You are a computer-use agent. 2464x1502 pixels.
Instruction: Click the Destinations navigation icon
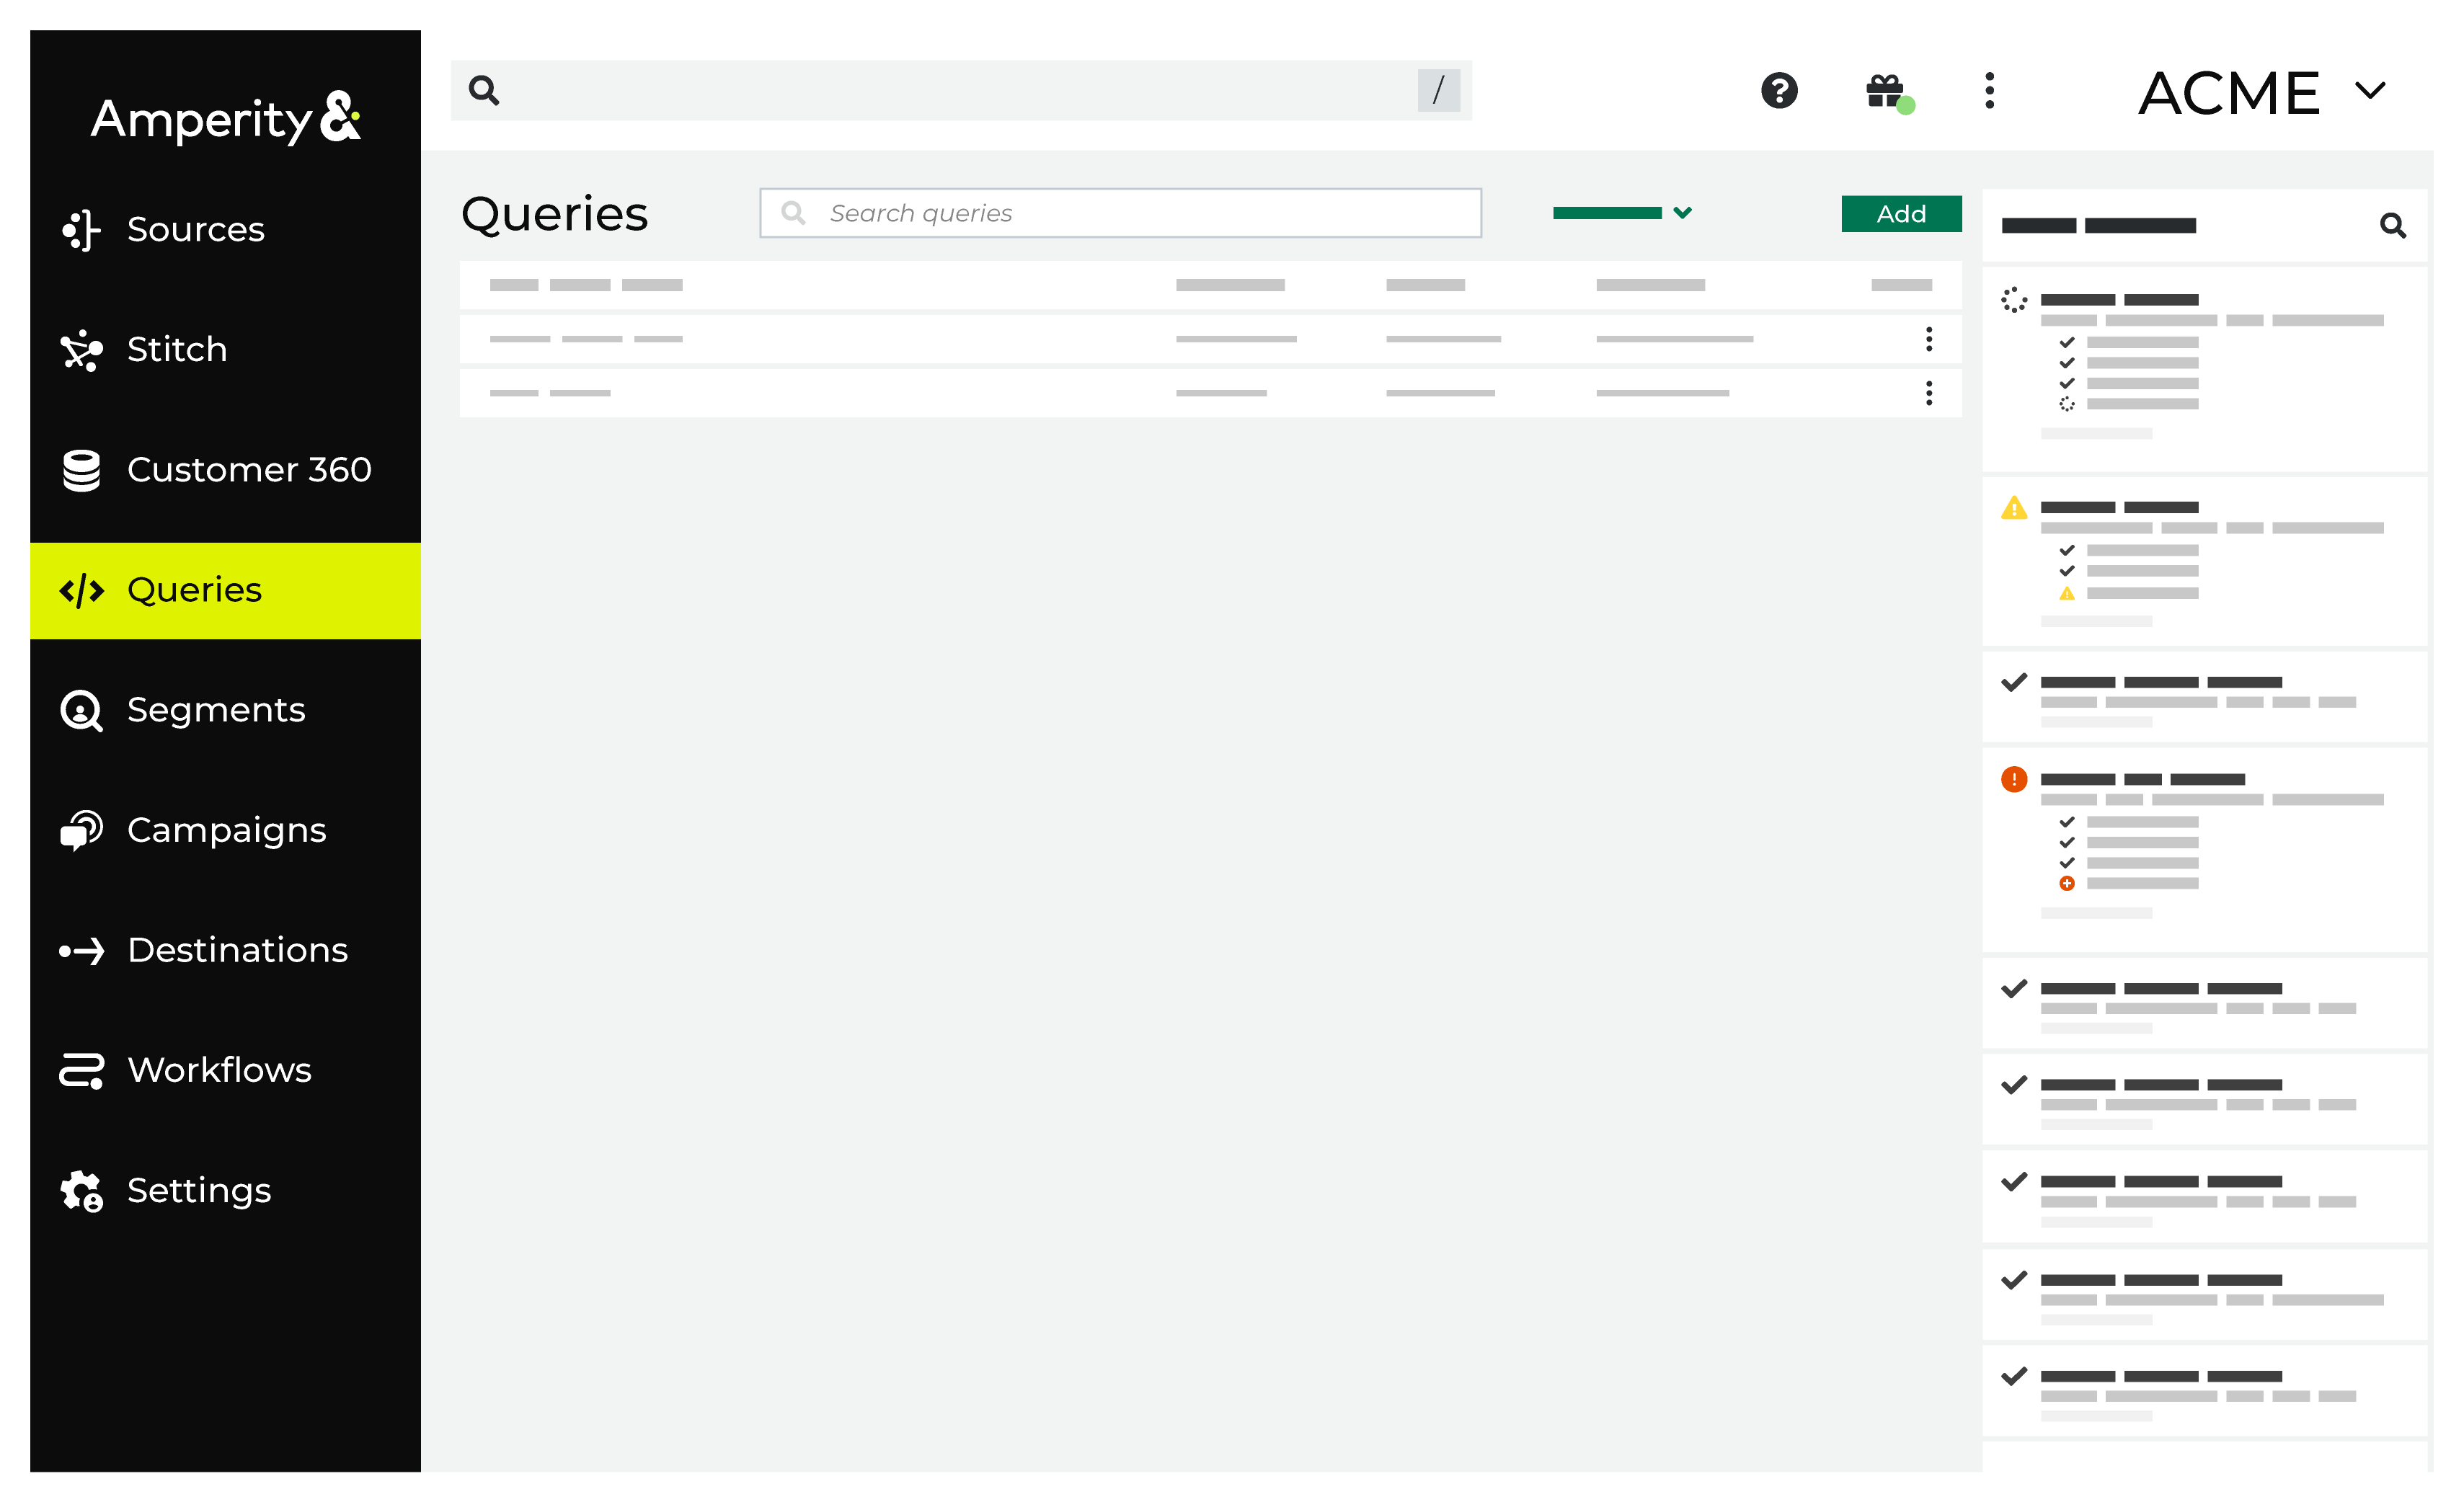click(x=81, y=950)
